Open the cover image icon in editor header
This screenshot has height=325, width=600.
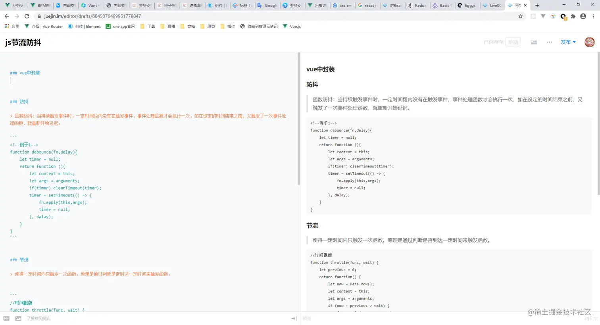[x=534, y=42]
